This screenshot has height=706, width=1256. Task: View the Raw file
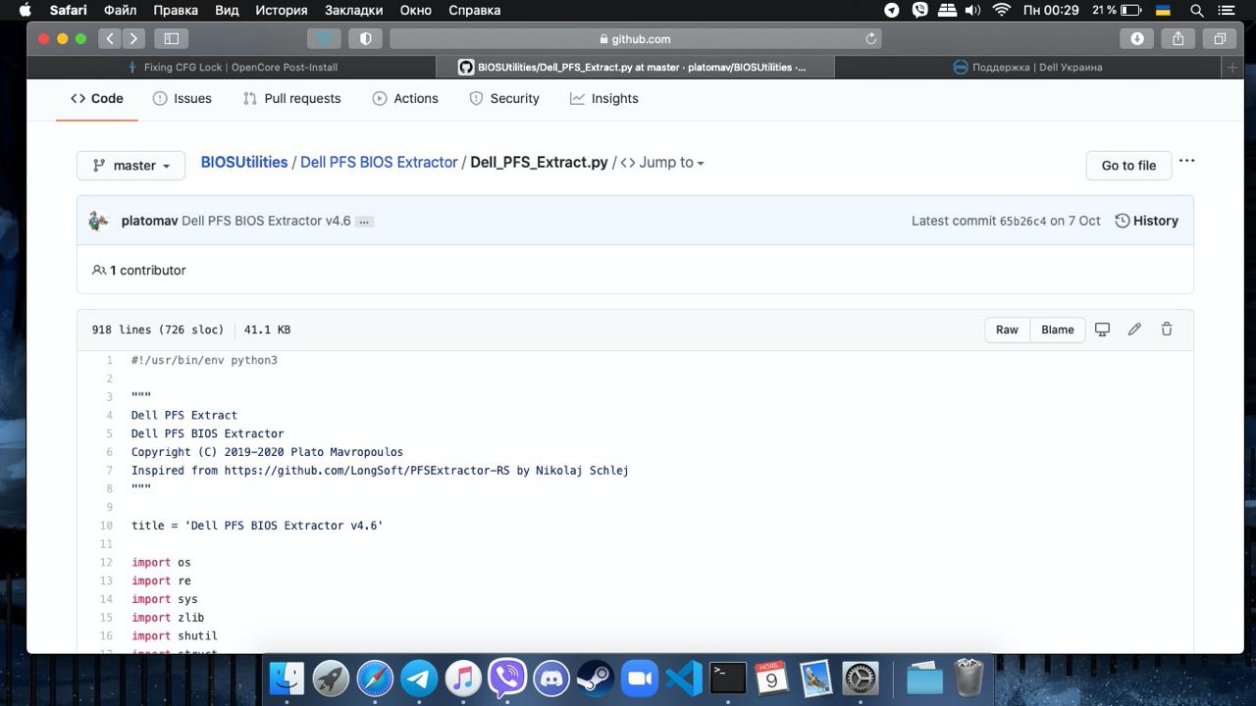pos(1007,329)
